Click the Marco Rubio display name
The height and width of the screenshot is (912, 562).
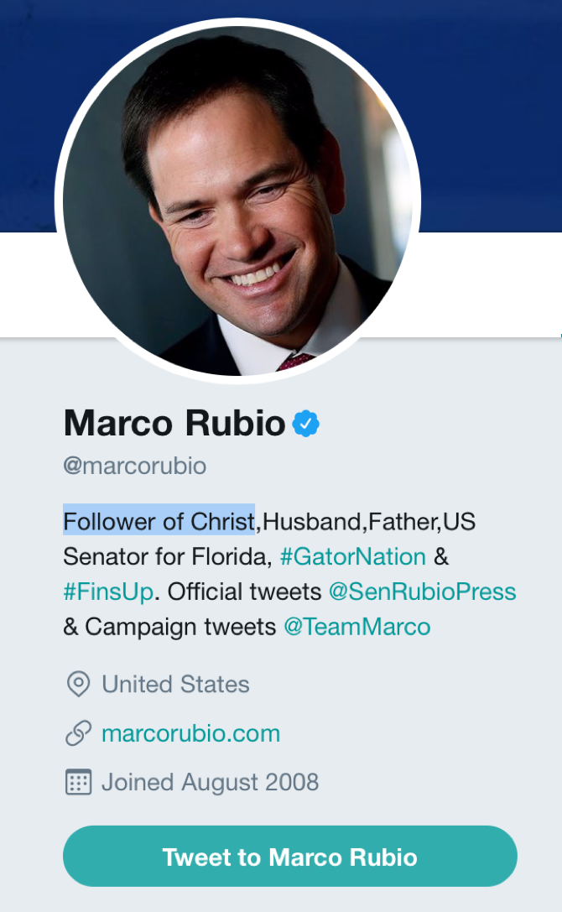[174, 424]
